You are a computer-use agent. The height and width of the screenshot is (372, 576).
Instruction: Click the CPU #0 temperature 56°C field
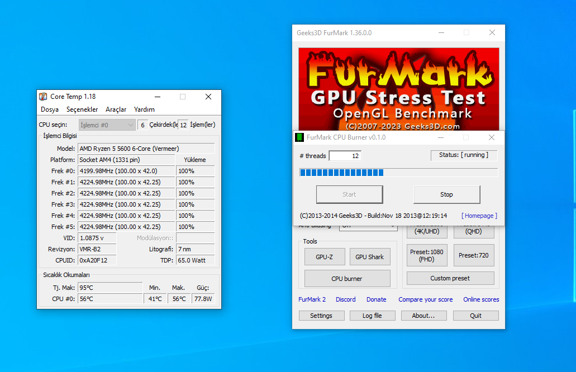(110, 299)
